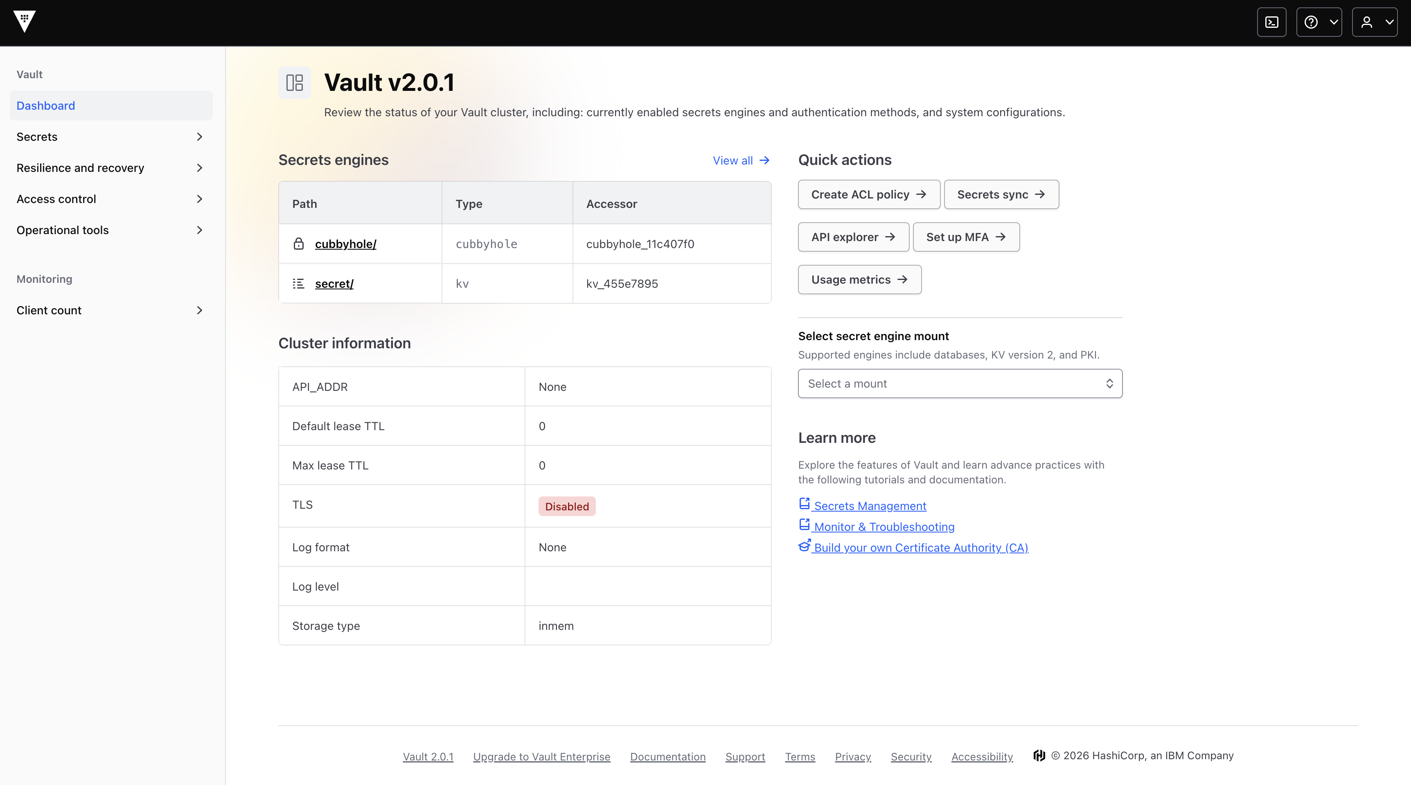The width and height of the screenshot is (1411, 785).
Task: Open the Select a mount dropdown
Action: coord(960,383)
